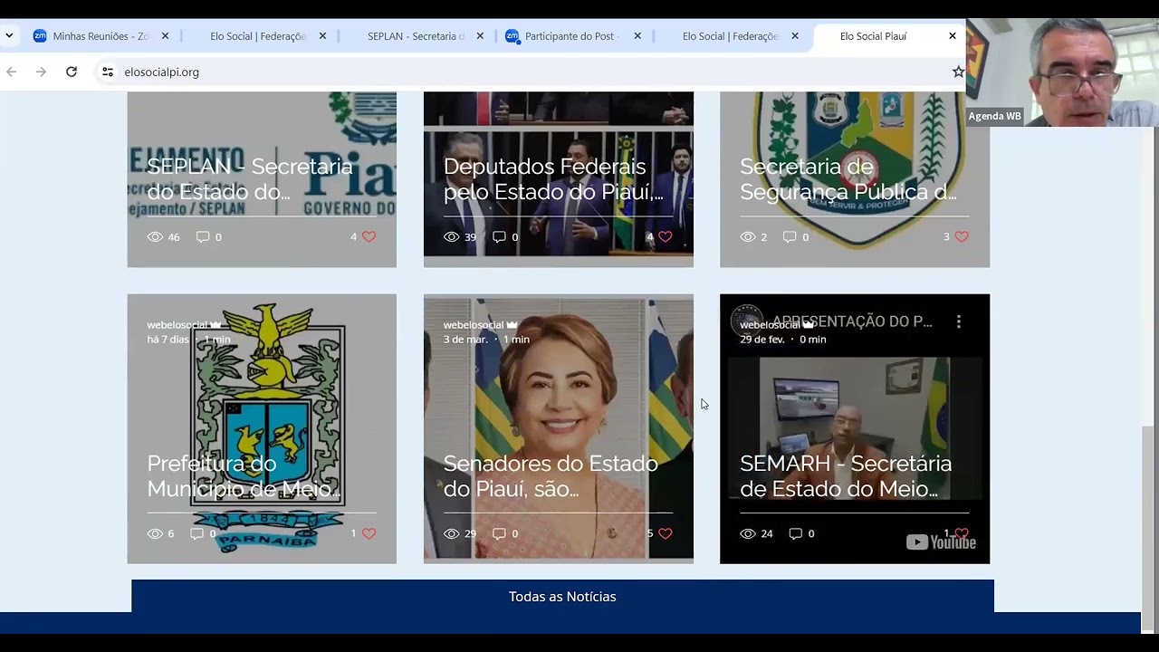
Task: Open Deputados Federais pelo Estado do Piauí post
Action: coord(553,179)
